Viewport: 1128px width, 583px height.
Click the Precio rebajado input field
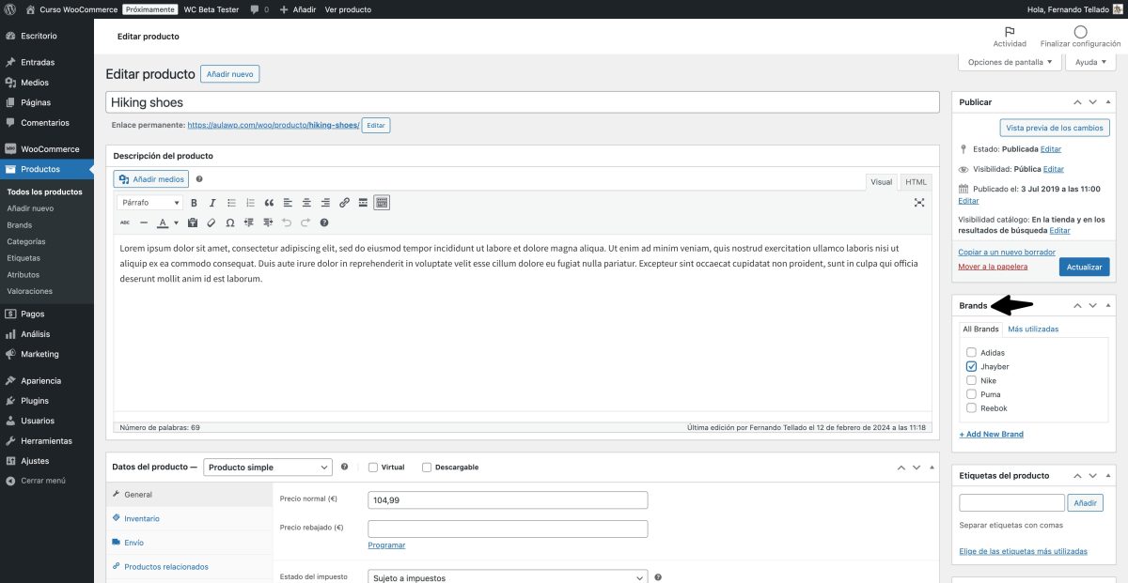click(x=508, y=528)
